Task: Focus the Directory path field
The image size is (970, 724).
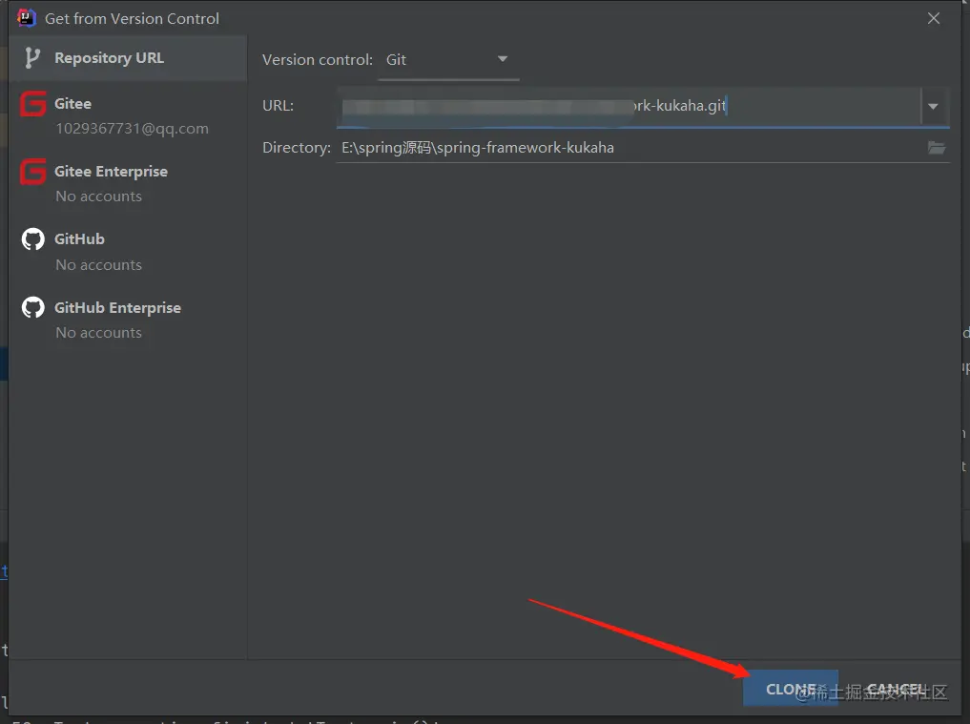Action: tap(631, 148)
